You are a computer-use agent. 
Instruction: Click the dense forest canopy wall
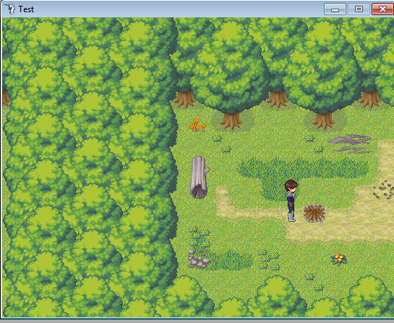(x=89, y=167)
